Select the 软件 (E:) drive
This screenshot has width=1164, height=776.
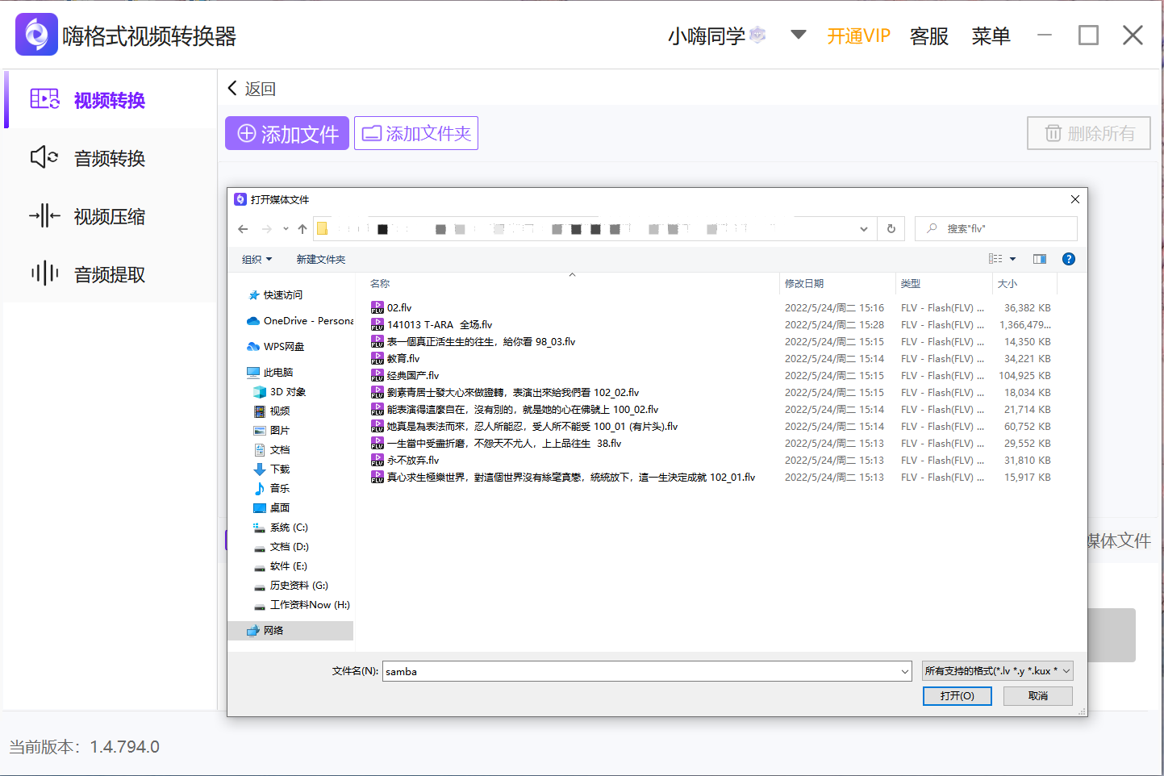[x=281, y=566]
